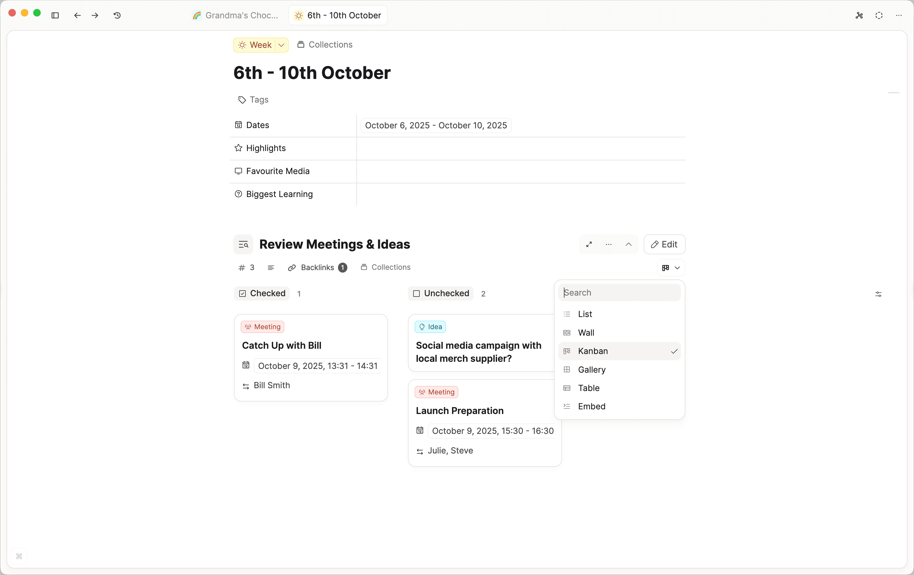The image size is (914, 575).
Task: Navigate back with the left arrow
Action: pos(77,16)
